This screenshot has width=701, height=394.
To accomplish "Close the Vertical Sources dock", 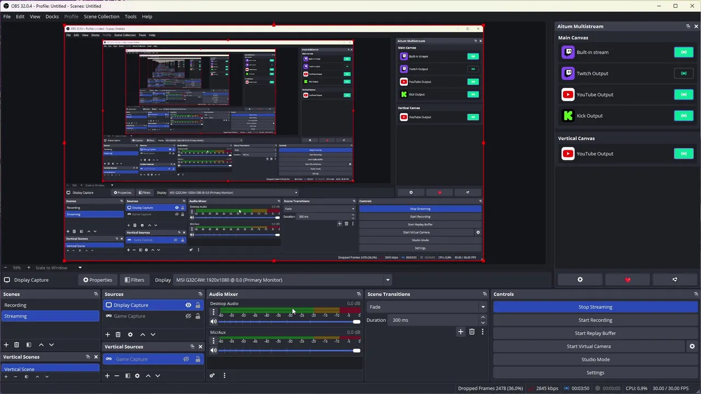I will point(200,346).
